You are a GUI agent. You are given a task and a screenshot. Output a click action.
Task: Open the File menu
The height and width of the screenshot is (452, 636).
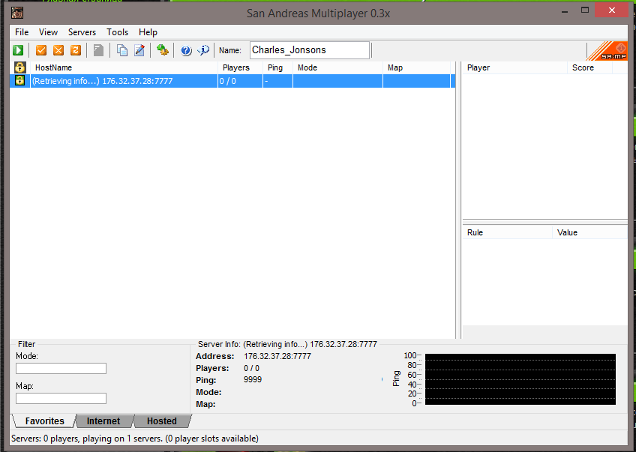[22, 32]
